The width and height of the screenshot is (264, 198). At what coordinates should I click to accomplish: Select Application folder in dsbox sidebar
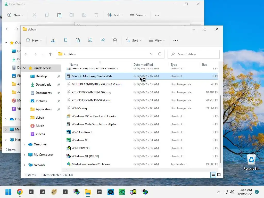[44, 109]
